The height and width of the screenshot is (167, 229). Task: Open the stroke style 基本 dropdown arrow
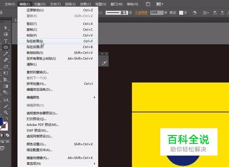[x=131, y=13]
